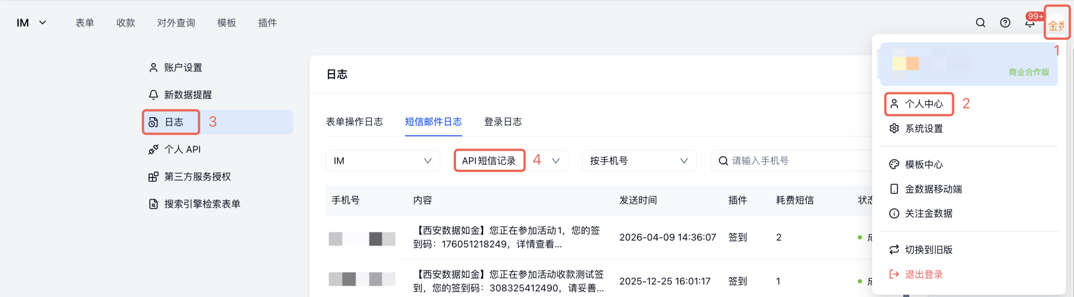Click the 日志 page heading
The height and width of the screenshot is (297, 1074).
click(337, 74)
